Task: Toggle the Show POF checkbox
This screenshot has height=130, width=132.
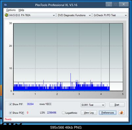Action: (10, 113)
